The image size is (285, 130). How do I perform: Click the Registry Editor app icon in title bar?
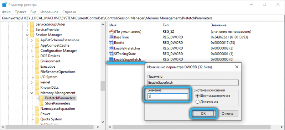point(4,5)
